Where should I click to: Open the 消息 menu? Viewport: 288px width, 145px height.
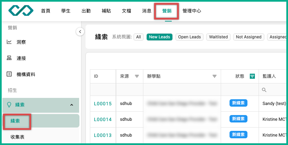[147, 11]
